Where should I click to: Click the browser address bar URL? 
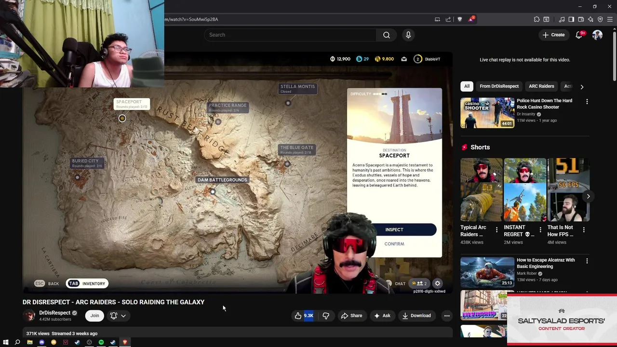pyautogui.click(x=192, y=19)
